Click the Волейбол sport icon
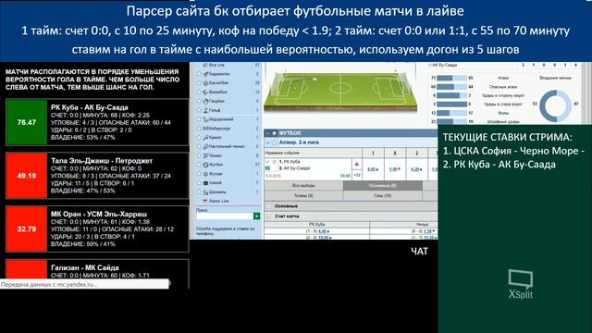This screenshot has width=592, height=333. tap(205, 92)
